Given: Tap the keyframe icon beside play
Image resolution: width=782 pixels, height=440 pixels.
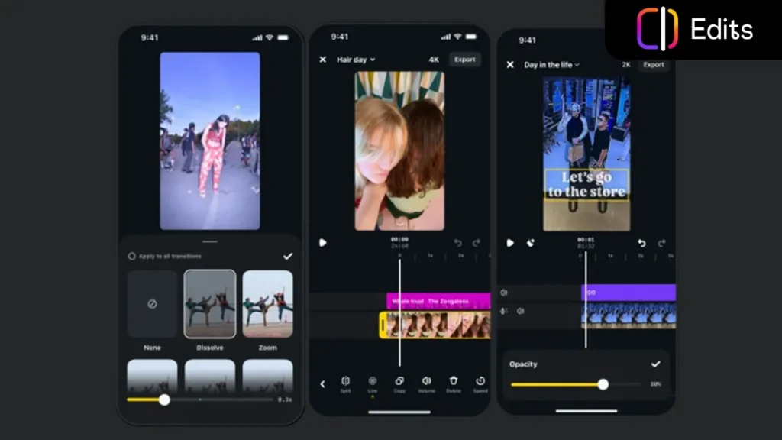Looking at the screenshot, I should point(531,243).
